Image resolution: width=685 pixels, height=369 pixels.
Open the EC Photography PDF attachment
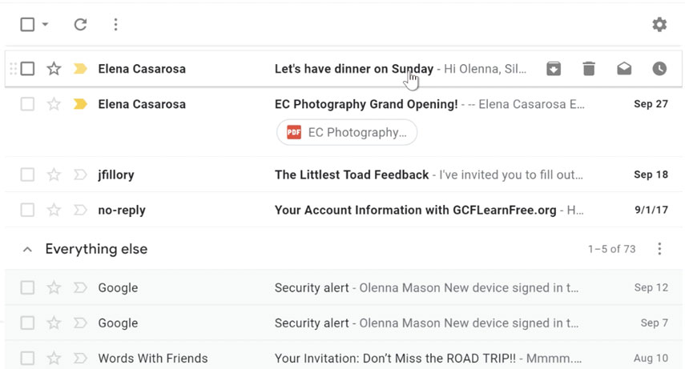pyautogui.click(x=347, y=132)
